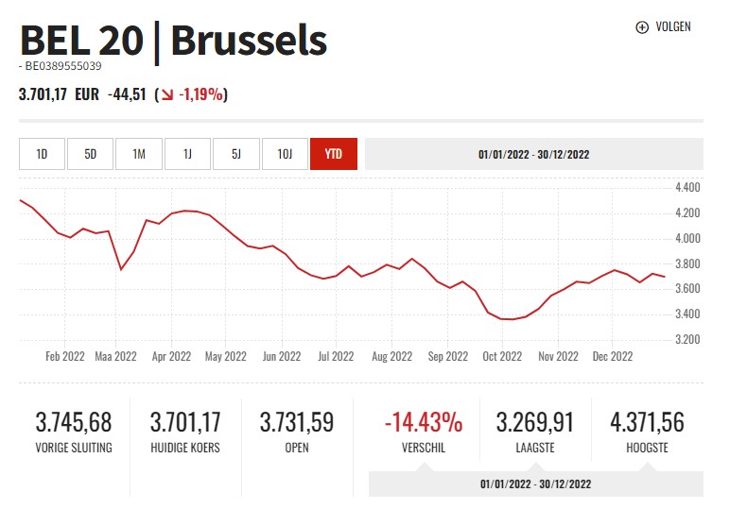Open the date range field above chart
This screenshot has width=730, height=509.
[533, 154]
